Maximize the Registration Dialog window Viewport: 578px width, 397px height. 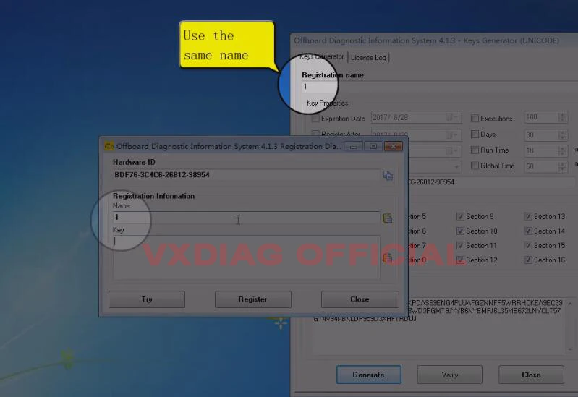(x=373, y=146)
